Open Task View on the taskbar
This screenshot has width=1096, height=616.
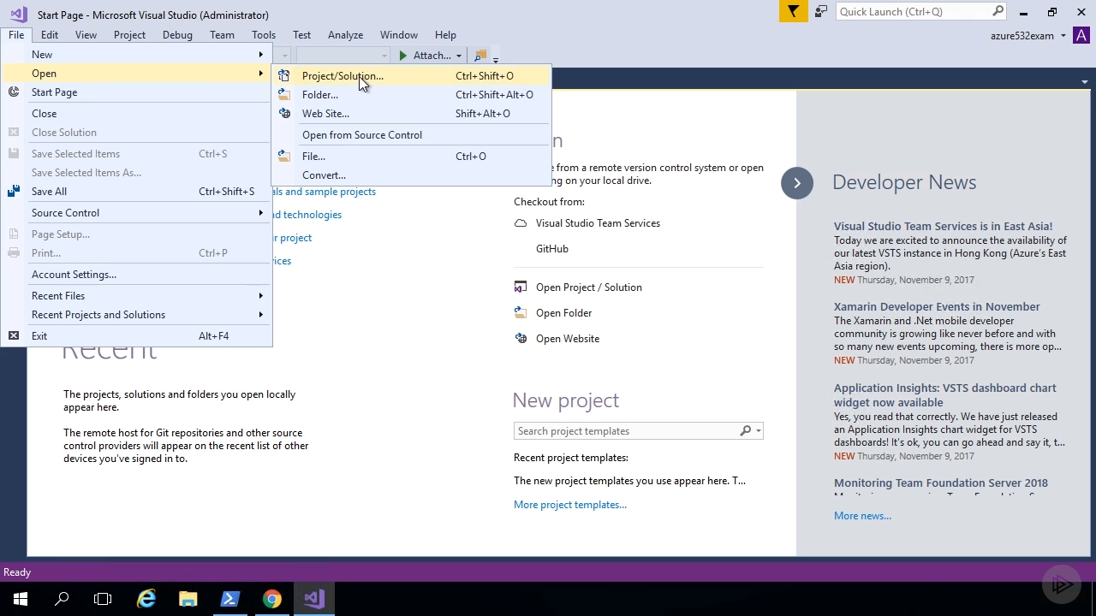[x=103, y=599]
